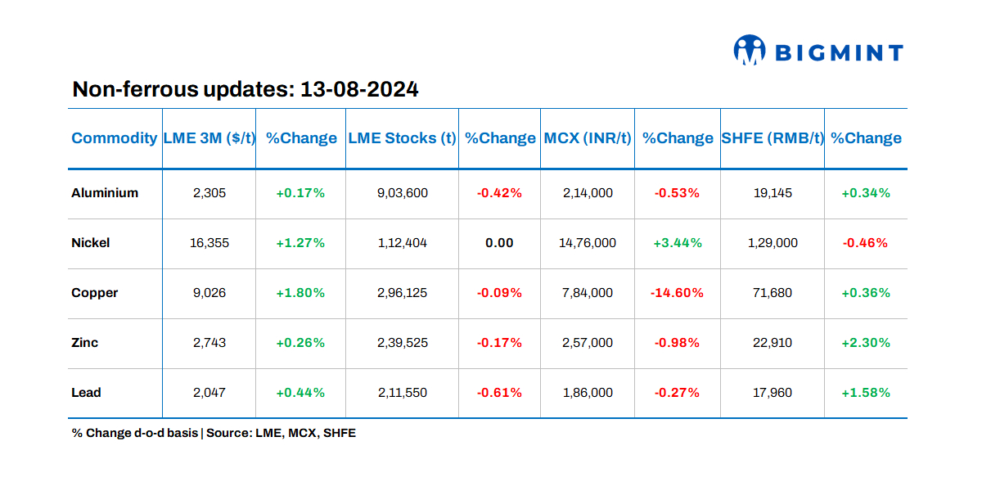Click the Non-ferrous updates title
982x491 pixels.
[x=245, y=89]
